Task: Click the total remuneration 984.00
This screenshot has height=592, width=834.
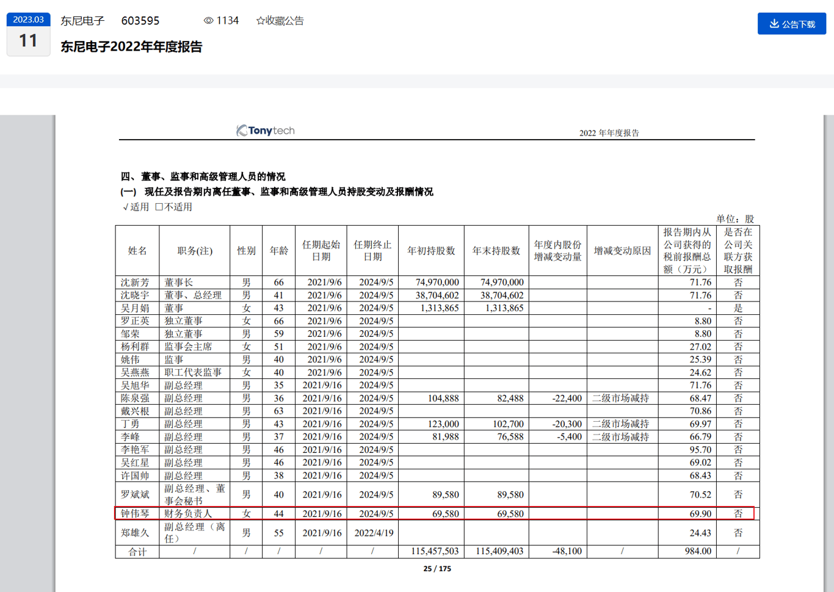Action: (698, 551)
